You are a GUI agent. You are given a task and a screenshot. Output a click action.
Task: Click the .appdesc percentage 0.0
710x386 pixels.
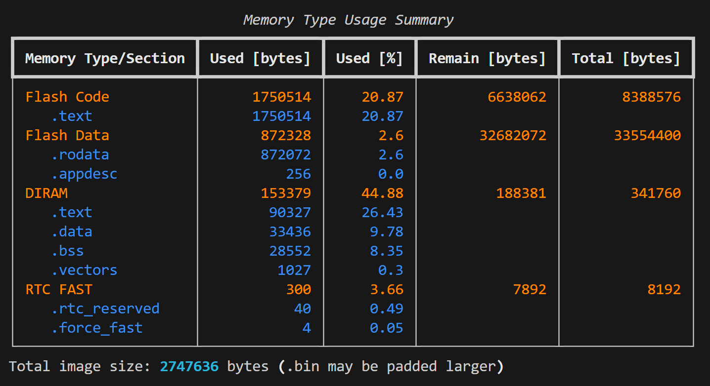[x=391, y=174]
